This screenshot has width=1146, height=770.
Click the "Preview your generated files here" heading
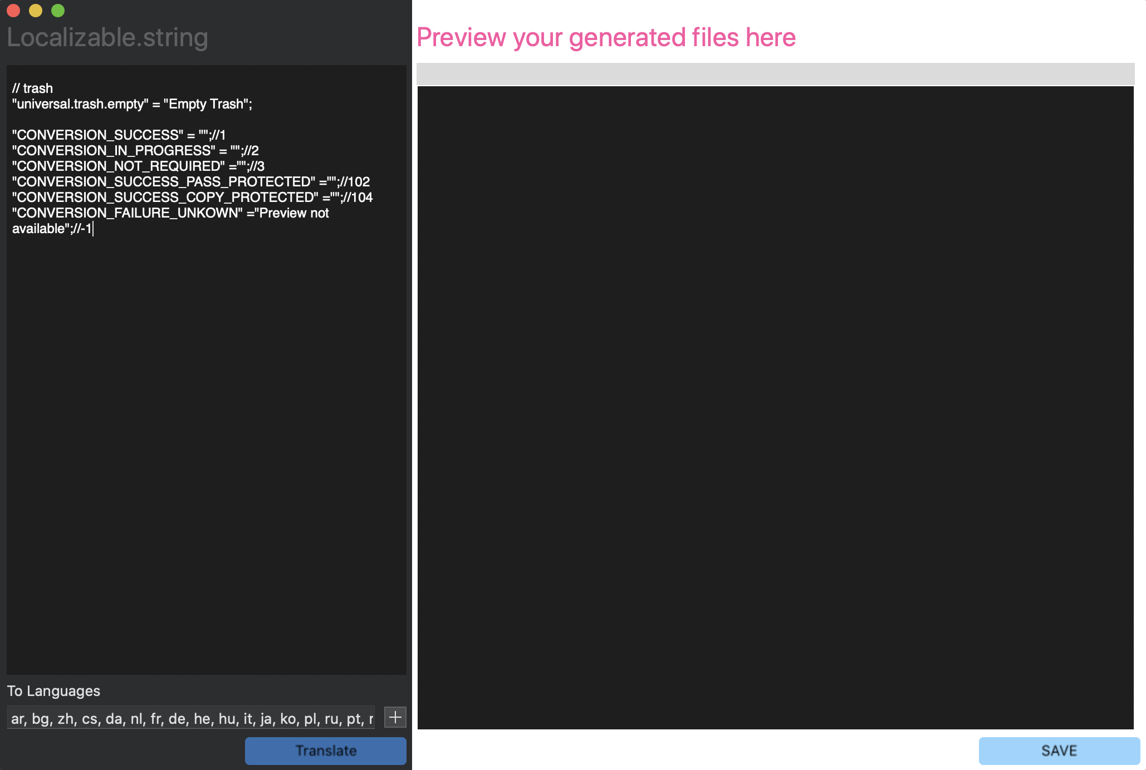[606, 38]
